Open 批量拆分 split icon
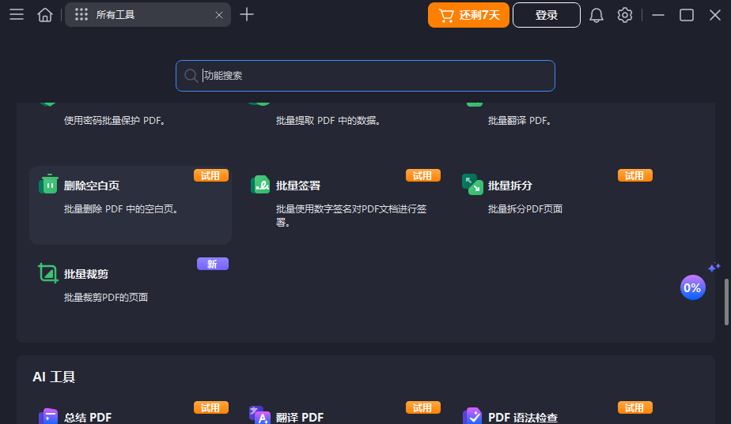 click(472, 184)
